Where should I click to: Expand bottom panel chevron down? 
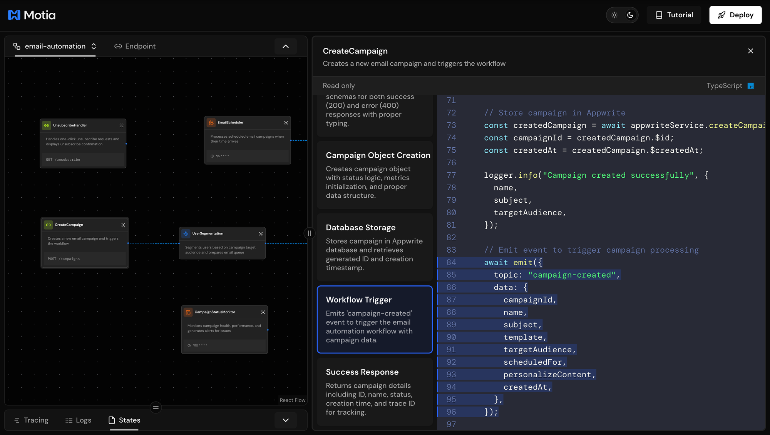(286, 420)
